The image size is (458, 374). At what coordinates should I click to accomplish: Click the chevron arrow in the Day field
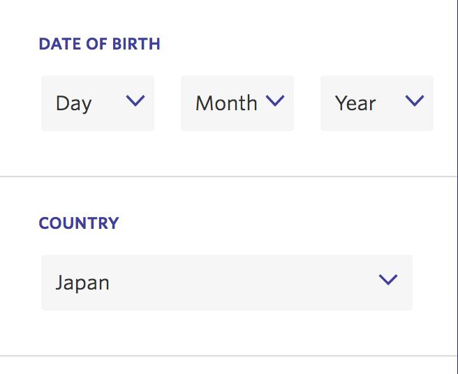(135, 101)
